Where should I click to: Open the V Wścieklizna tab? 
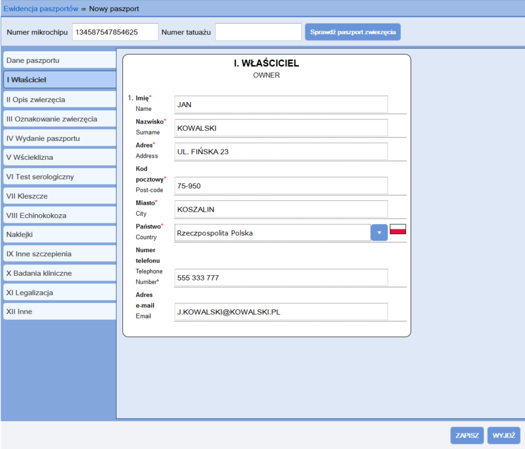point(60,158)
